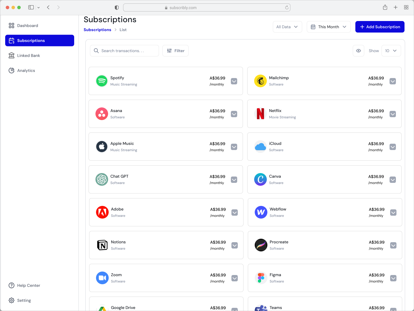Expand the Adobe subscription card
The image size is (414, 311).
(235, 213)
